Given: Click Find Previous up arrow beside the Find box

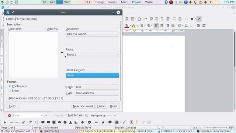Looking at the screenshot, I should coord(46,116).
